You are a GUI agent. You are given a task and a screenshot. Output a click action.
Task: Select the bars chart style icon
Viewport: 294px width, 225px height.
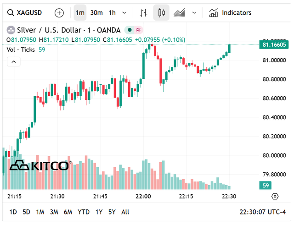(143, 13)
